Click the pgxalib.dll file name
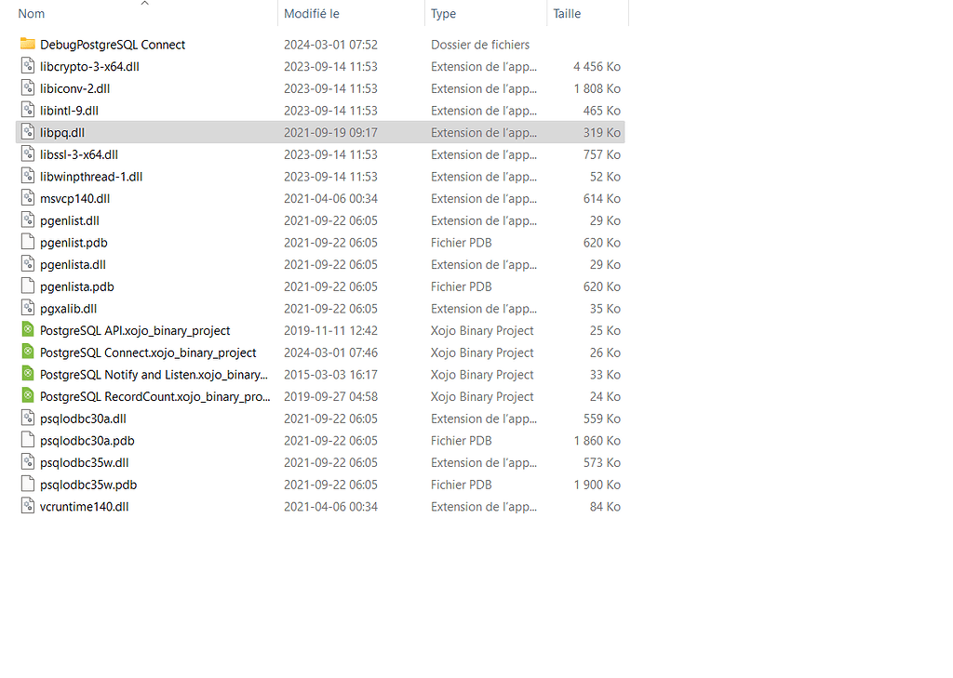 pyautogui.click(x=69, y=309)
